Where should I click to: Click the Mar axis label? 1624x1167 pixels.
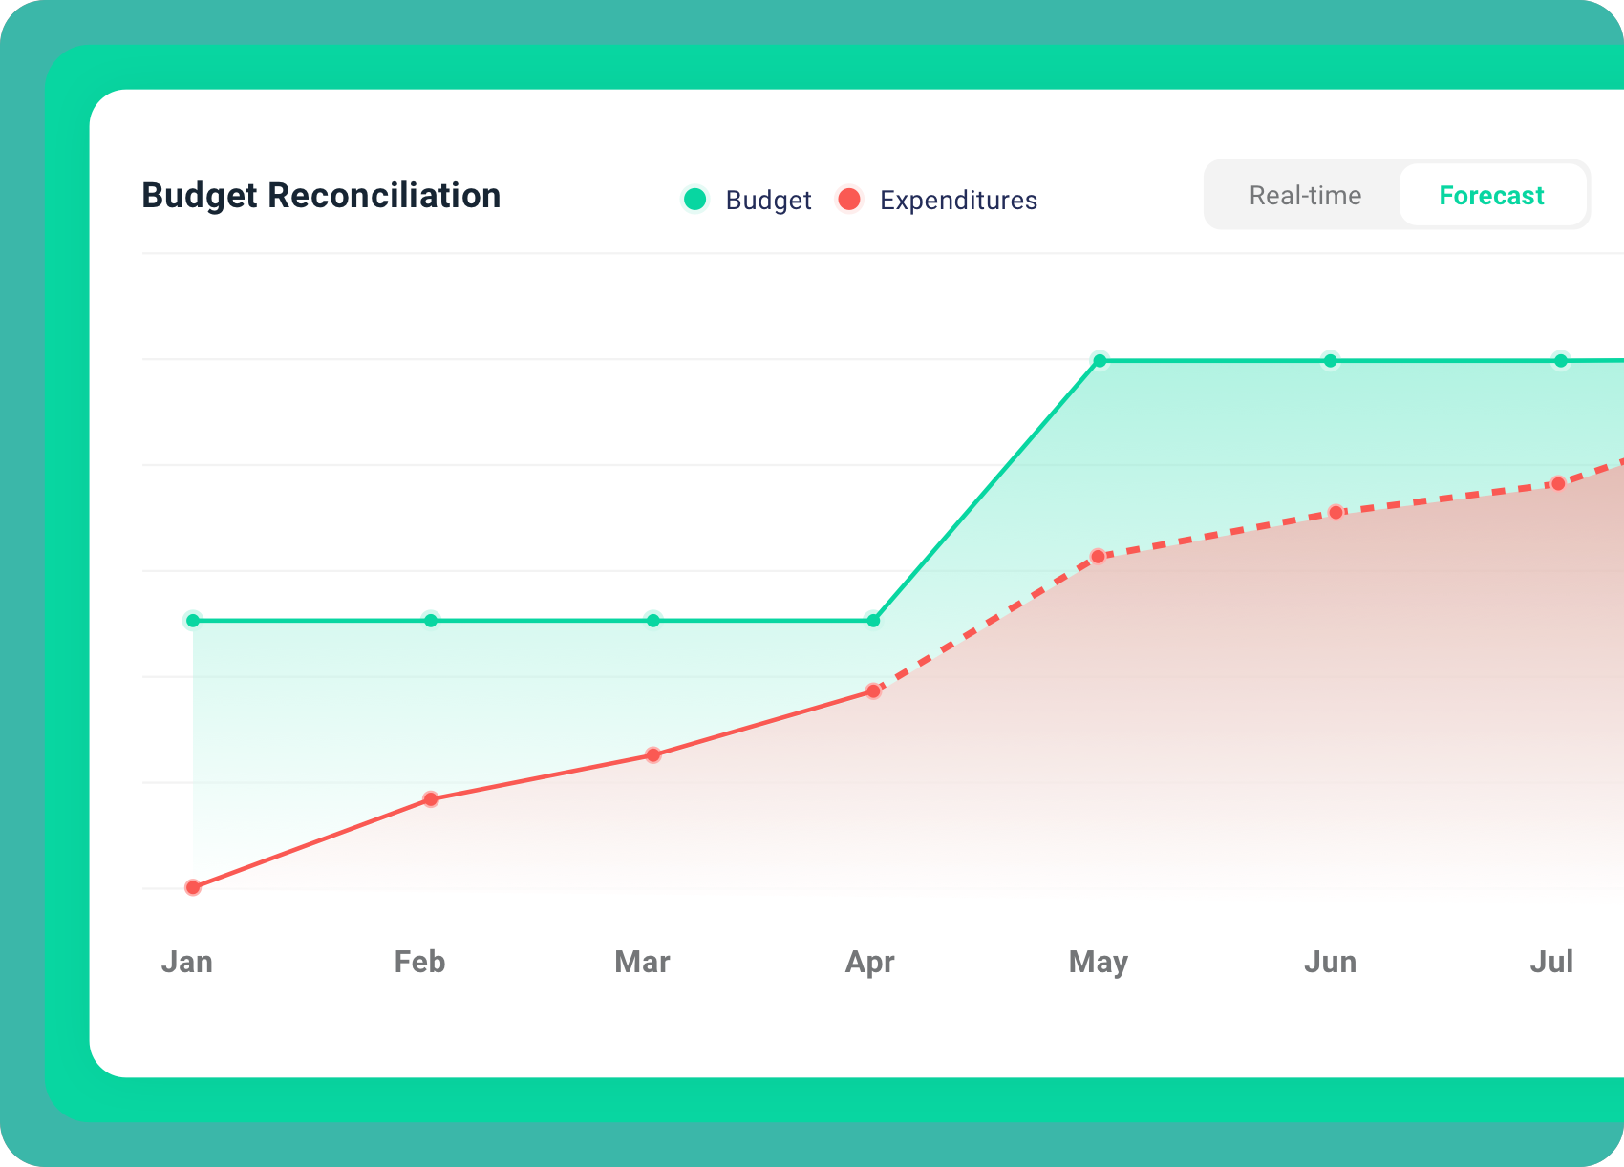pyautogui.click(x=642, y=962)
